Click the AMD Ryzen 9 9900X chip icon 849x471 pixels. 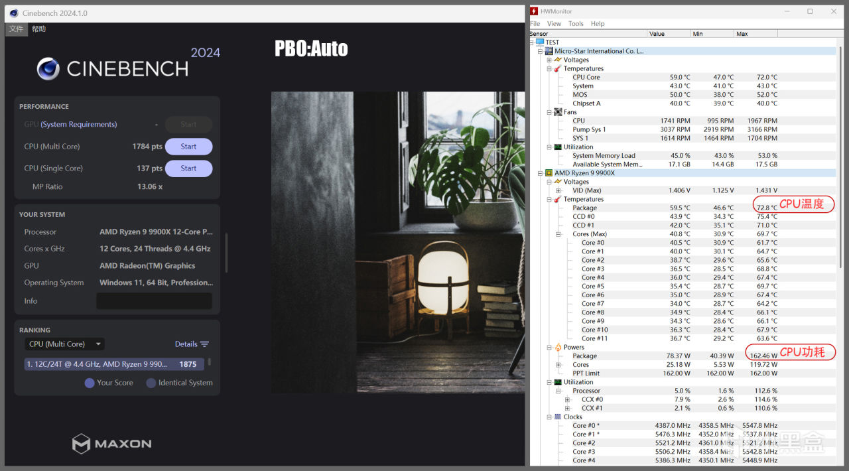coord(549,173)
